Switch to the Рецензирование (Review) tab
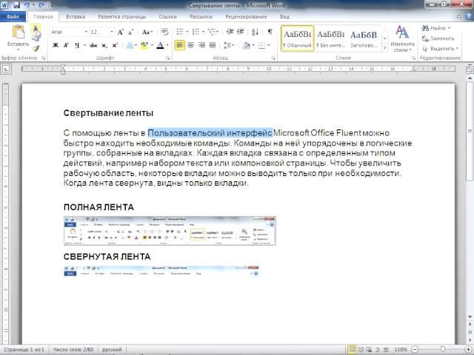 click(x=246, y=16)
